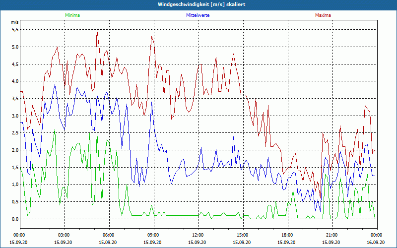Click the 12:00 time axis label
Viewport: 397px width, 248px height.
point(198,235)
